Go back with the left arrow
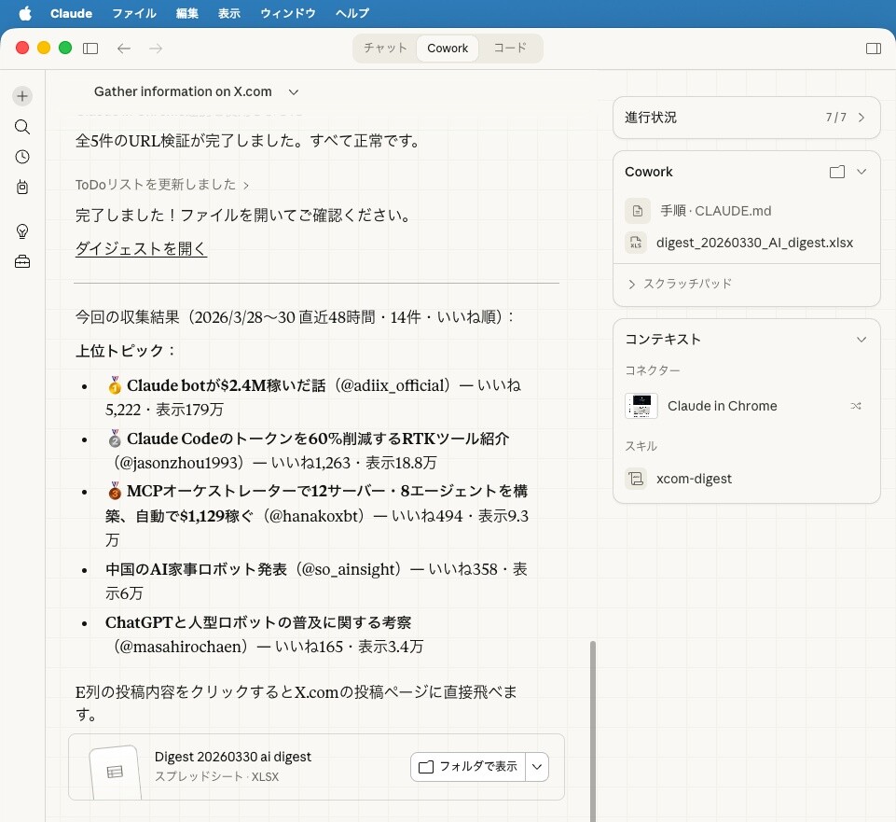 [x=123, y=48]
